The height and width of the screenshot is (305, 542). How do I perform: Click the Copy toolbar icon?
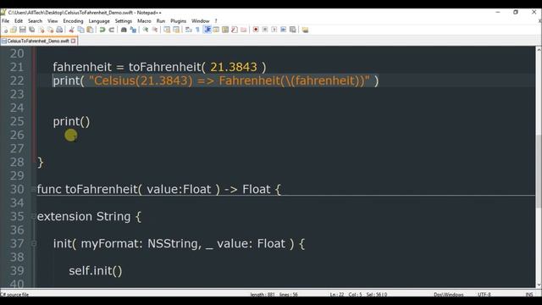point(80,30)
